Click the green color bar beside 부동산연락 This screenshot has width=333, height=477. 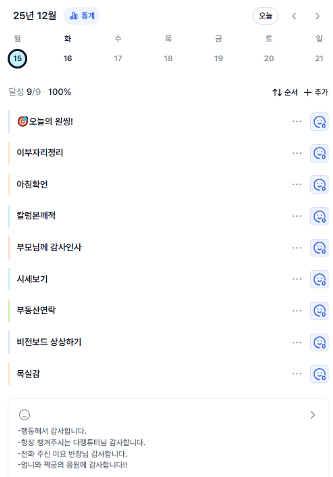(9, 310)
